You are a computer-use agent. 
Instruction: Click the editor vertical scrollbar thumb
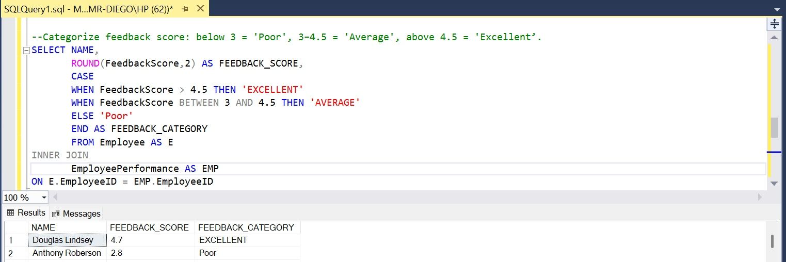point(774,127)
